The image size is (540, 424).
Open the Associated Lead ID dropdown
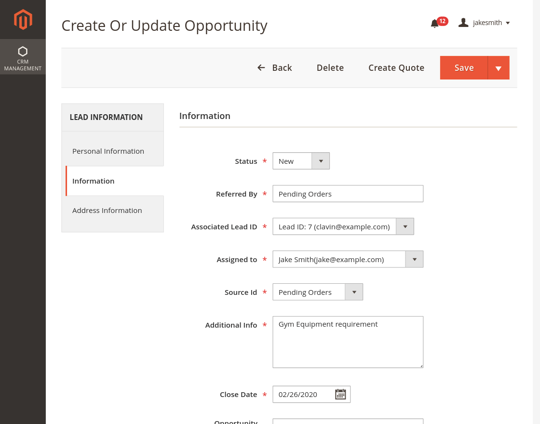coord(405,226)
